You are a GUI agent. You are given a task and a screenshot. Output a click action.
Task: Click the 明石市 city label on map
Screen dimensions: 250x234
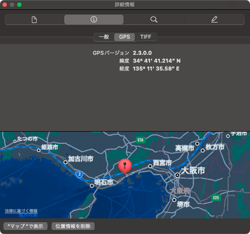coord(103,182)
